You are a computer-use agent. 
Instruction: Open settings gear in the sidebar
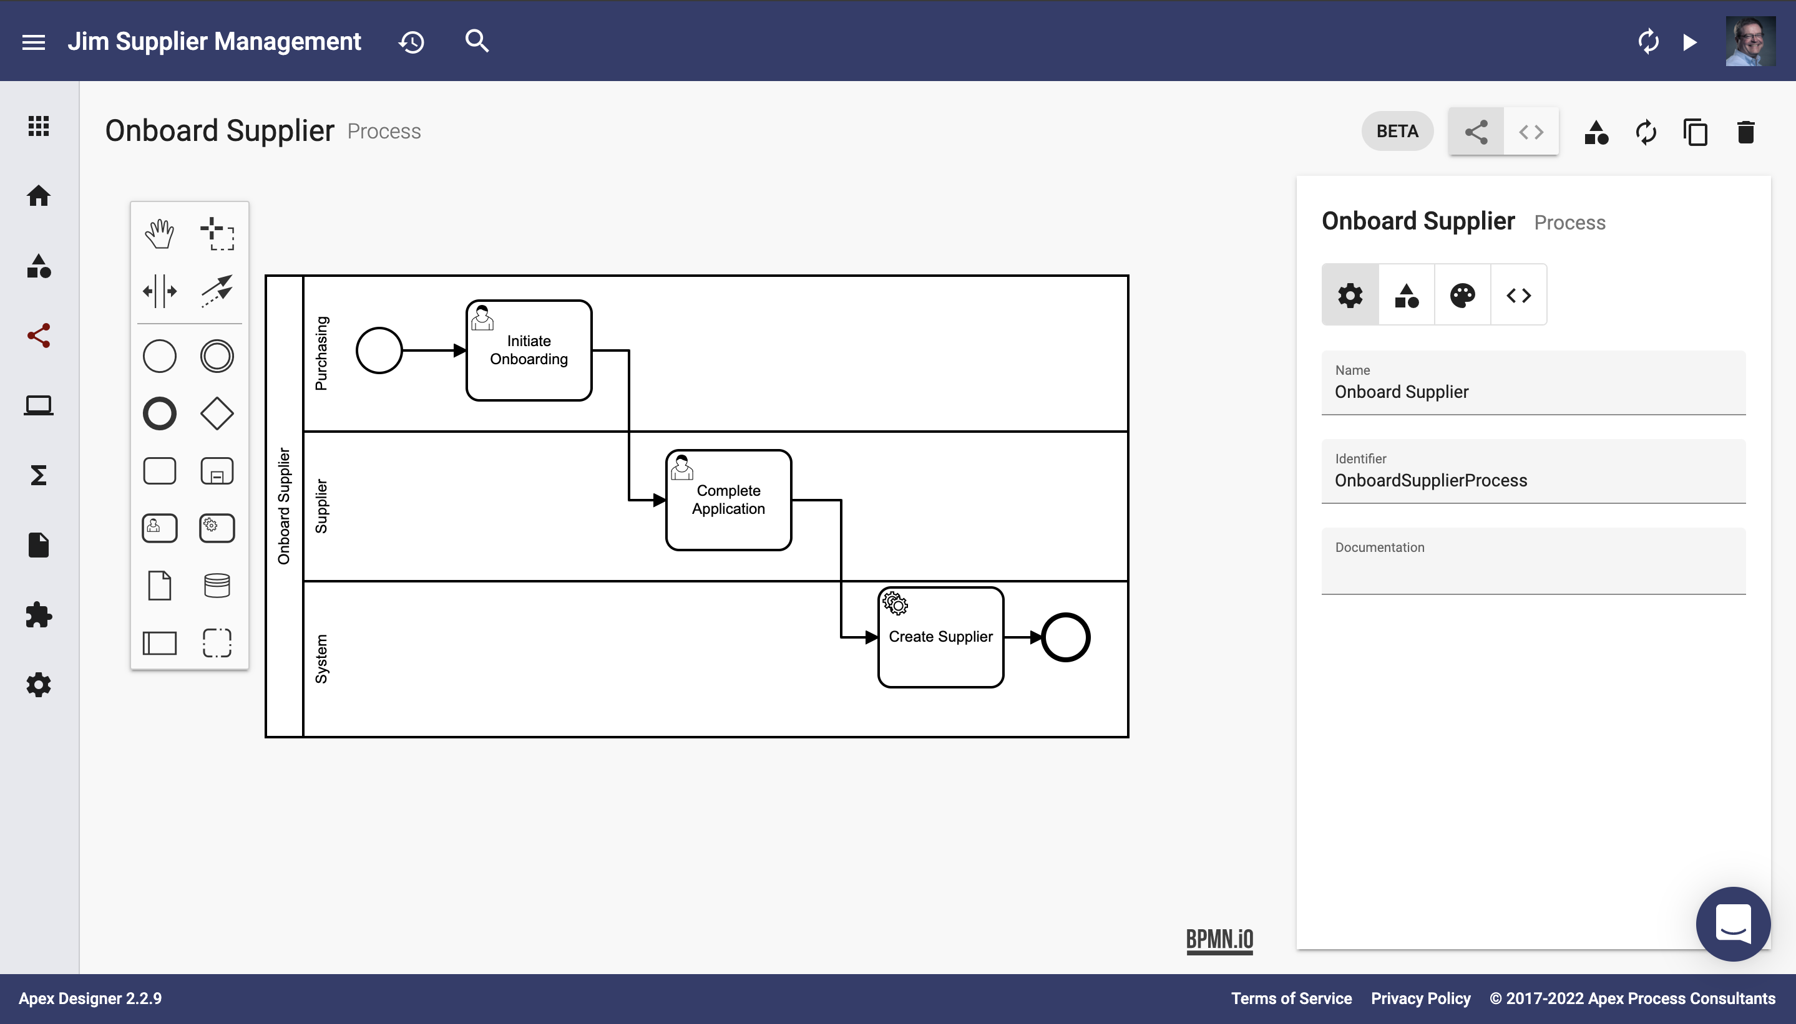(x=39, y=684)
